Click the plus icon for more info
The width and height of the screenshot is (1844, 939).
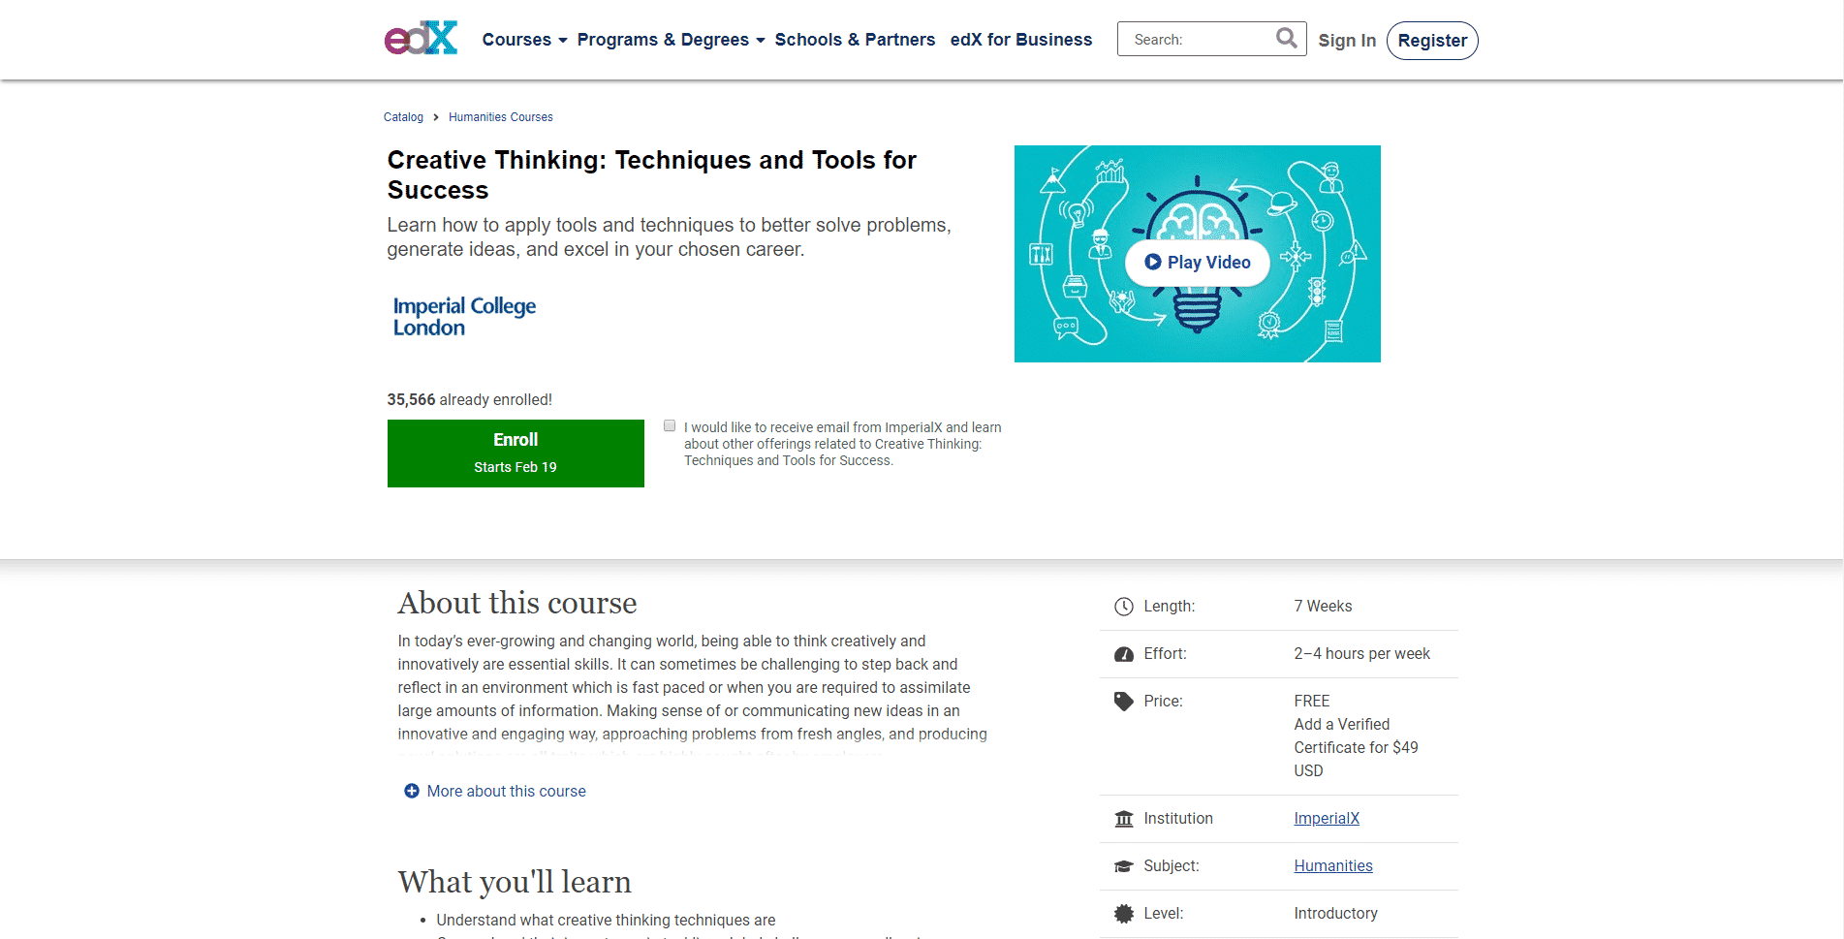tap(411, 791)
